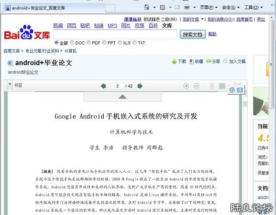This screenshot has height=215, width=276.
Task: Click the 下载 download icon
Action: (174, 61)
